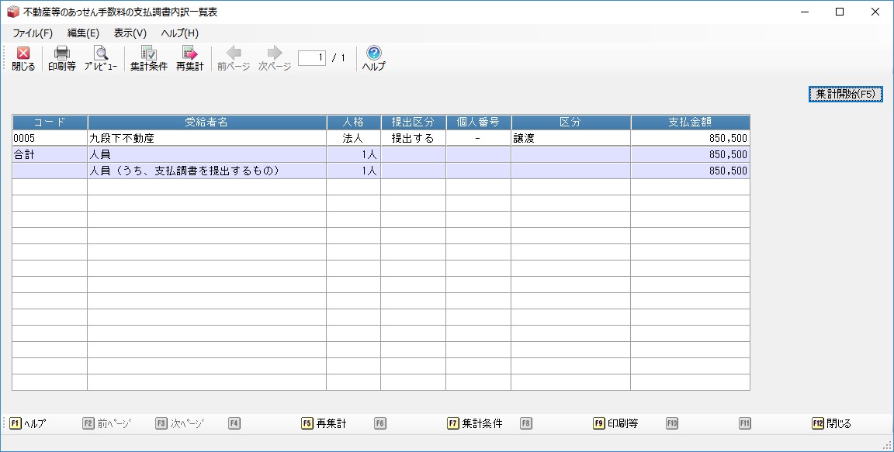
Task: Open the 編集(E) menu
Action: (83, 33)
